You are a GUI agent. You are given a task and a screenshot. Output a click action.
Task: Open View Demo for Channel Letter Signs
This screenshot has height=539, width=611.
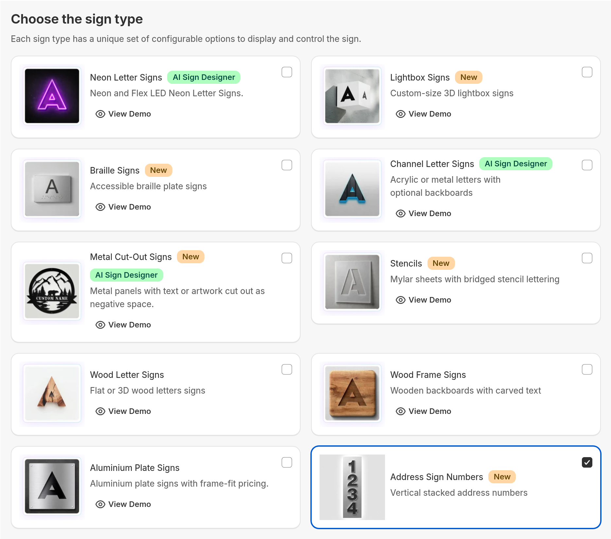tap(424, 214)
